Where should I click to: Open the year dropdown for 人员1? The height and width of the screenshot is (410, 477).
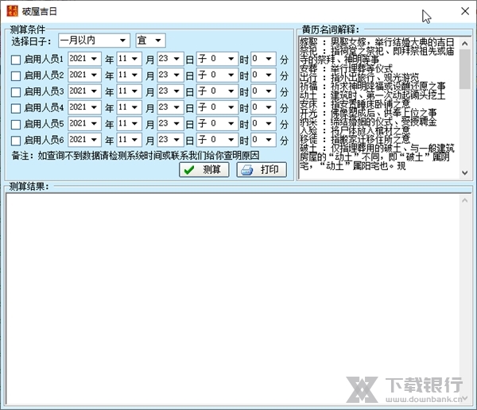point(84,59)
